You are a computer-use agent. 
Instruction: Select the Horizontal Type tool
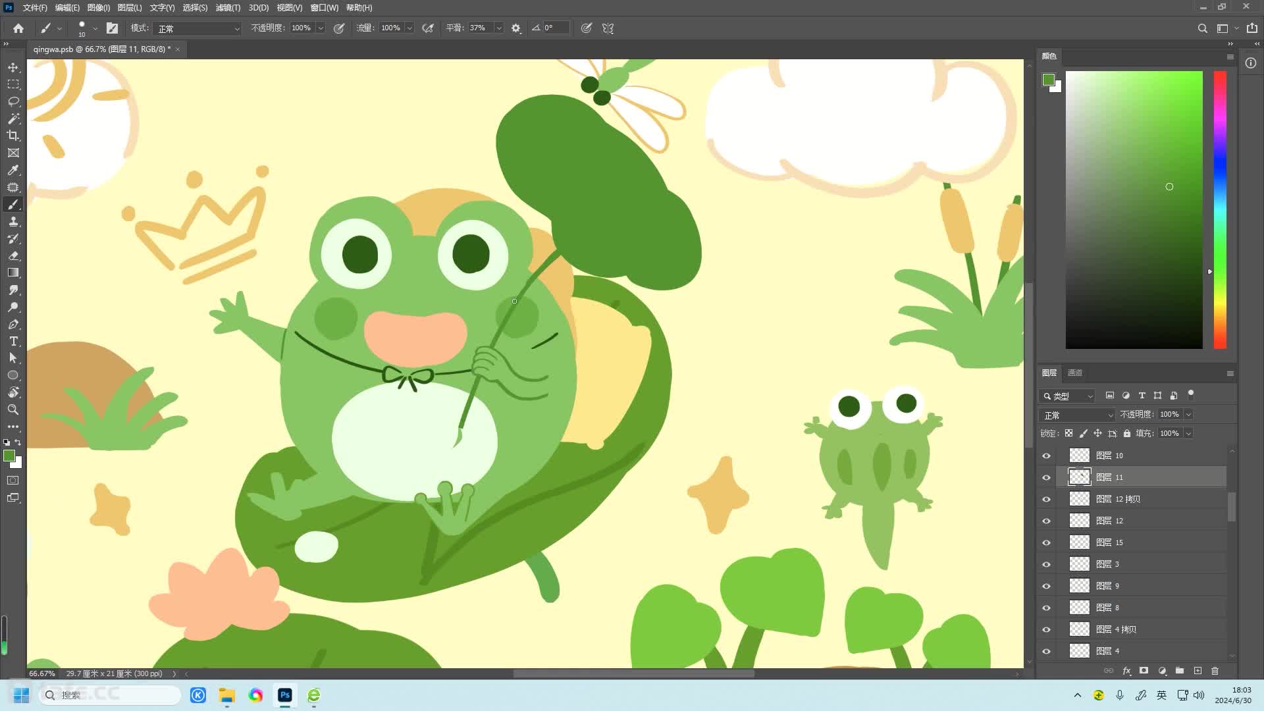(13, 341)
